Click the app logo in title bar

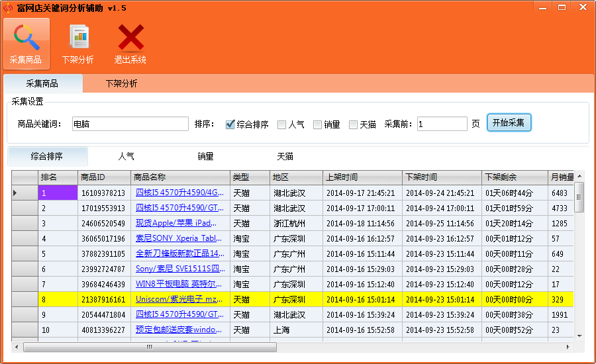tap(8, 8)
